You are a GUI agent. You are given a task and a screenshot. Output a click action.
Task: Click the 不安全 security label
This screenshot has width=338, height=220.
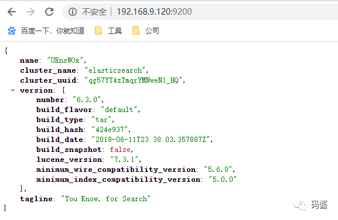(94, 12)
